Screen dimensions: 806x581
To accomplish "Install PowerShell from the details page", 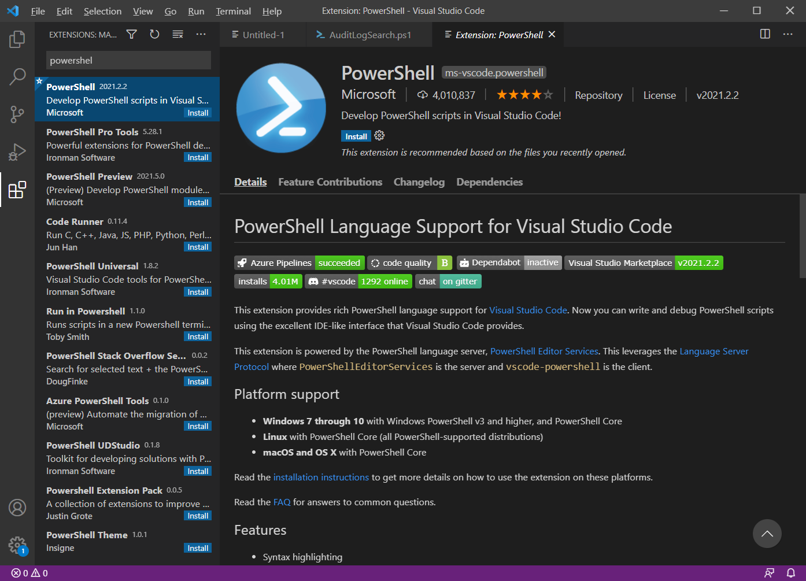I will [356, 136].
